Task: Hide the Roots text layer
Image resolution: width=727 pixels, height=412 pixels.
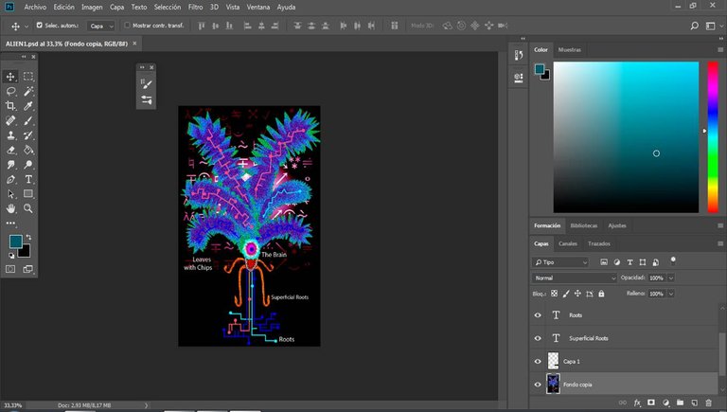Action: [538, 315]
